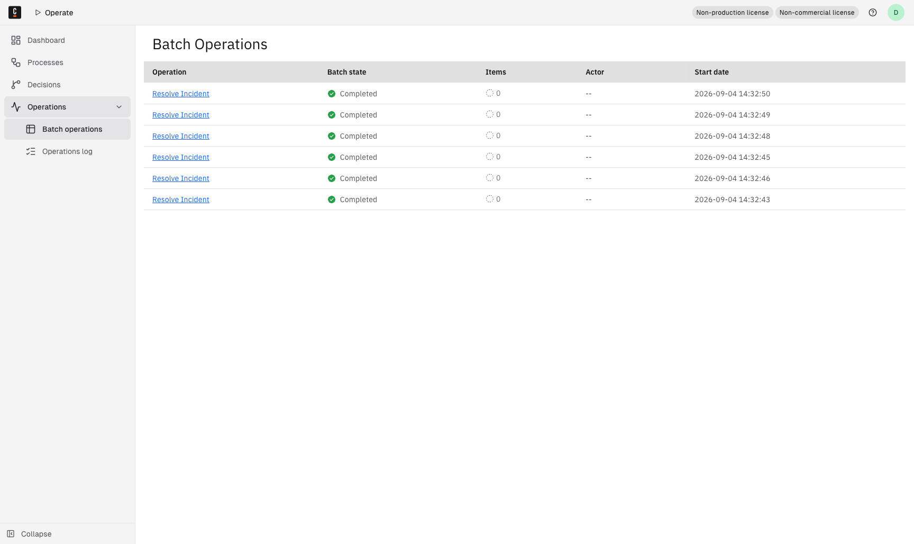The width and height of the screenshot is (914, 544).
Task: Open Resolve Incident started at 14:32:43
Action: click(181, 200)
